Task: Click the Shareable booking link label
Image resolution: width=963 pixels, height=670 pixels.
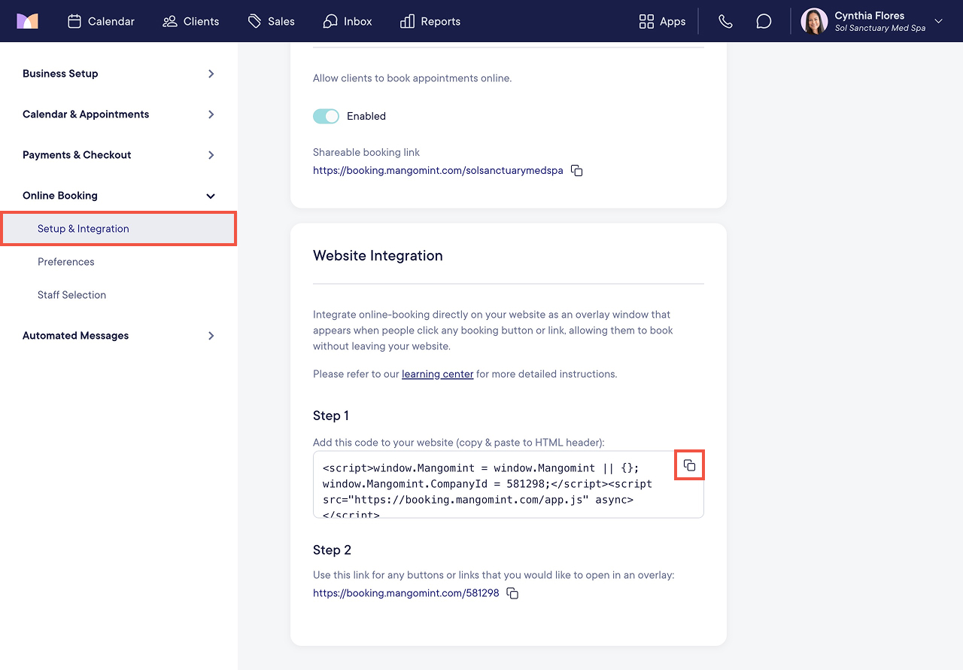Action: click(x=366, y=152)
